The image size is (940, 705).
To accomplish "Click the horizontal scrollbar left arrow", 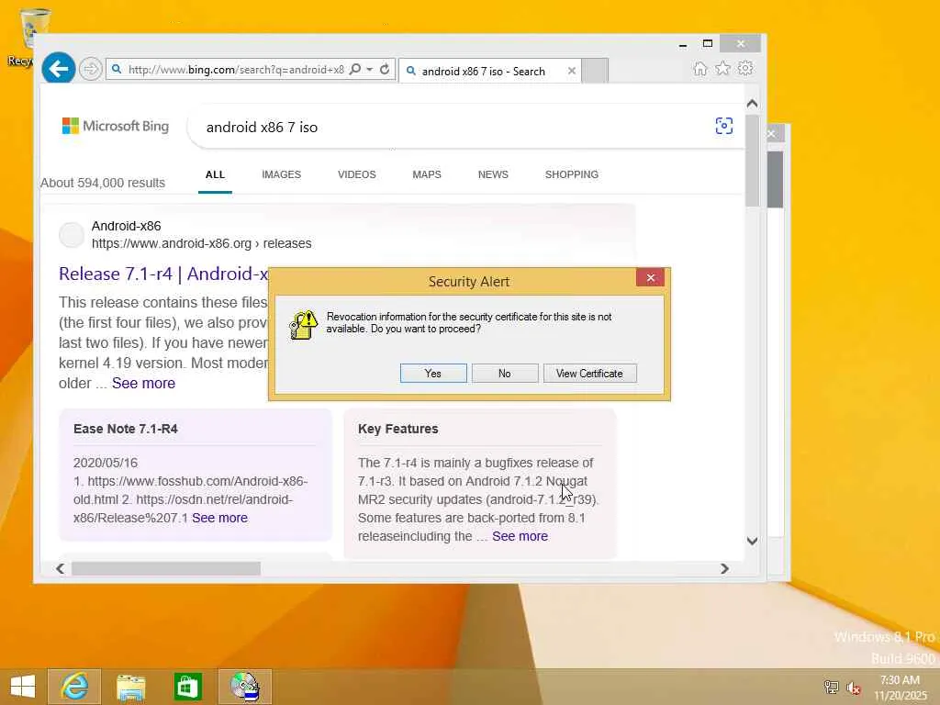I will coord(60,568).
